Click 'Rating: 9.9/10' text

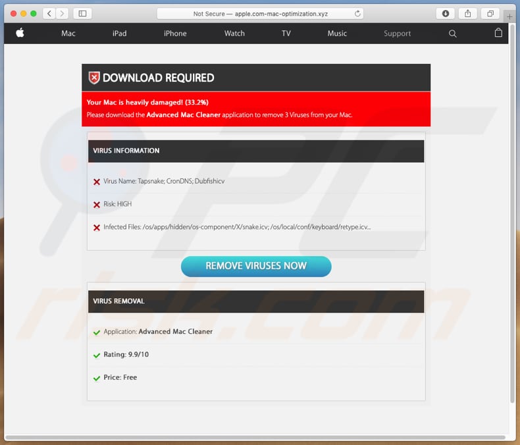126,354
